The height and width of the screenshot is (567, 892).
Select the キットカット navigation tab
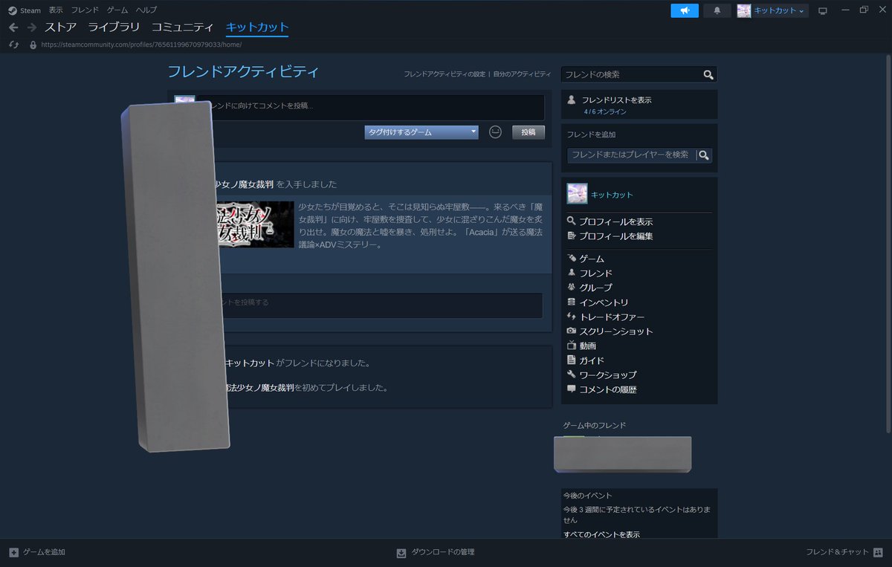[257, 27]
